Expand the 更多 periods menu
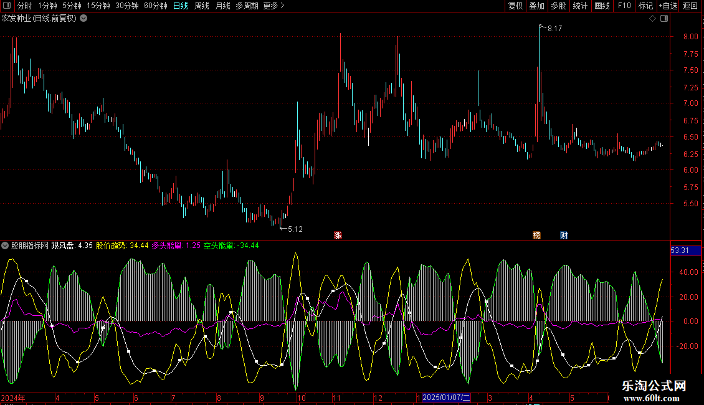The width and height of the screenshot is (704, 405). click(274, 6)
